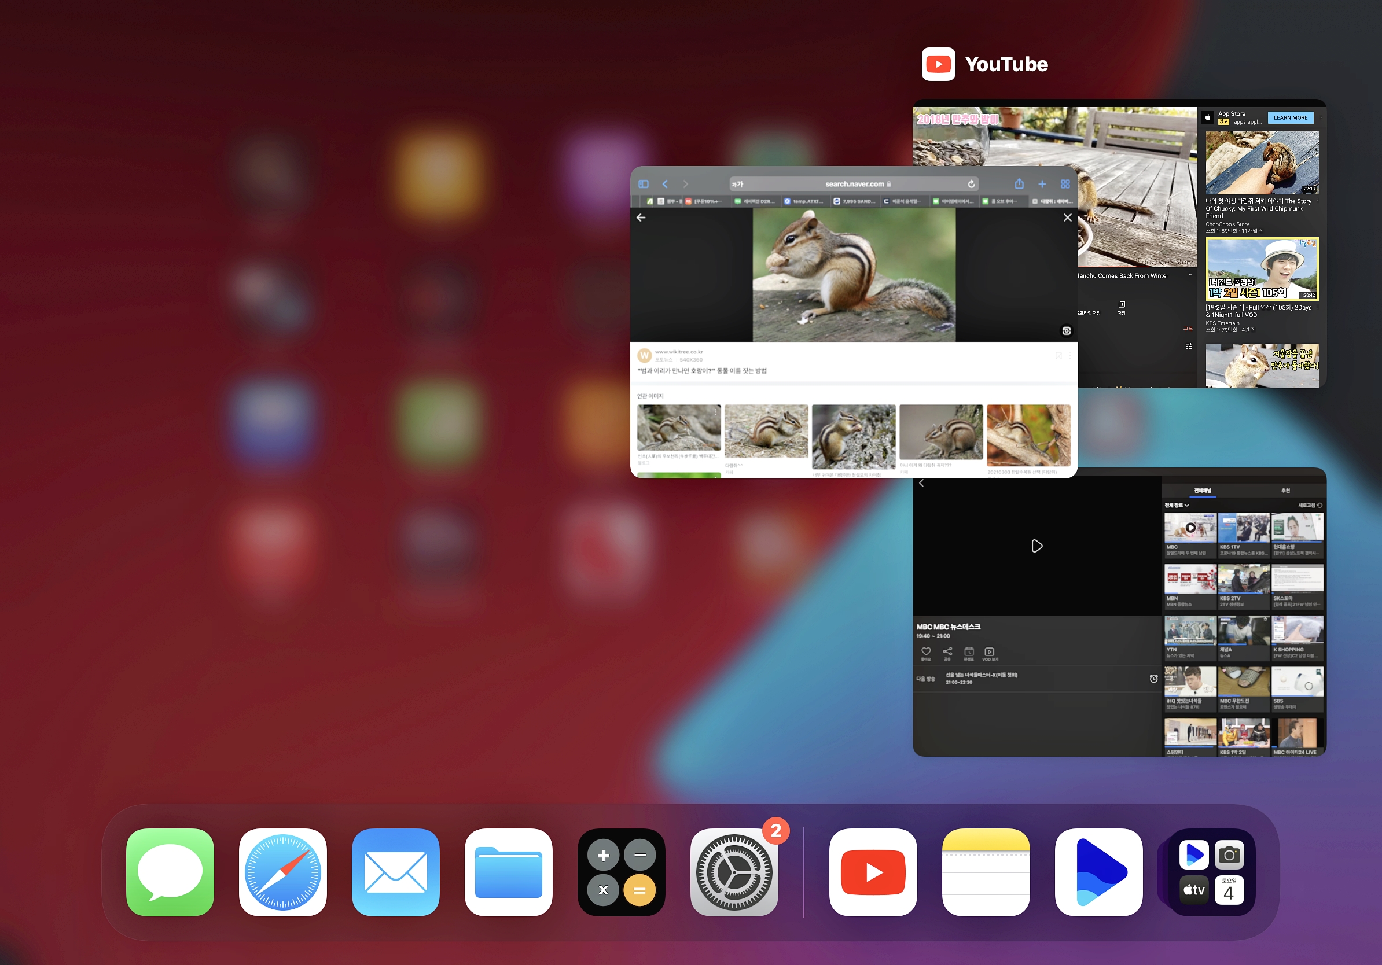Click the search.naver.com address bar

854,183
